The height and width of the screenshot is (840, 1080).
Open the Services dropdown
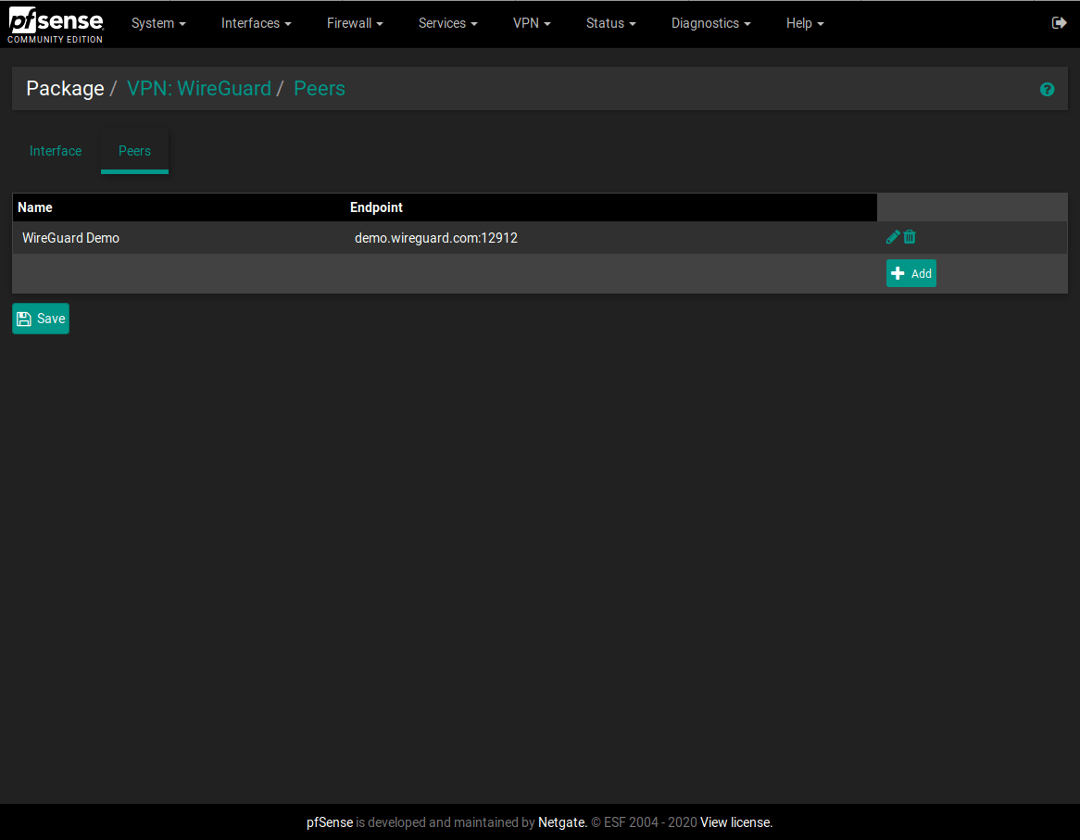tap(447, 23)
